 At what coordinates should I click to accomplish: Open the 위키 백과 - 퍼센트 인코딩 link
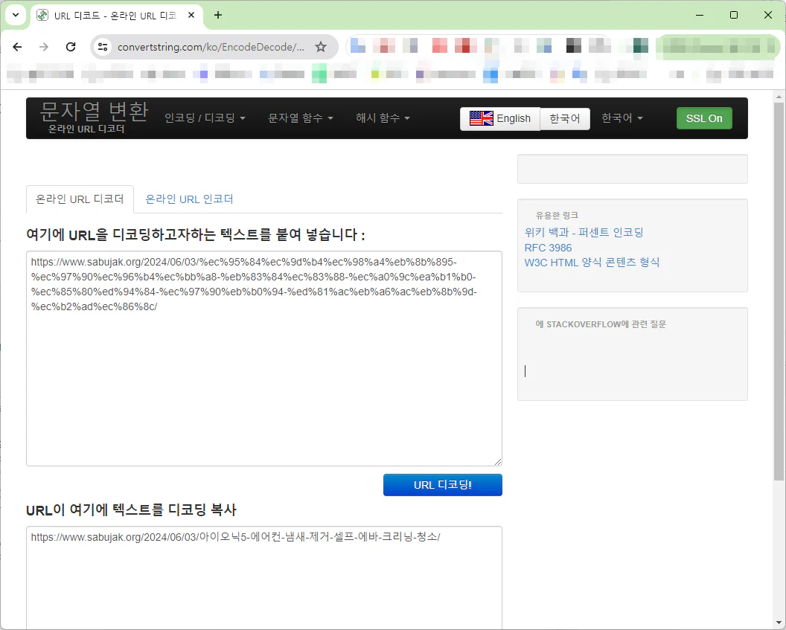tap(584, 231)
